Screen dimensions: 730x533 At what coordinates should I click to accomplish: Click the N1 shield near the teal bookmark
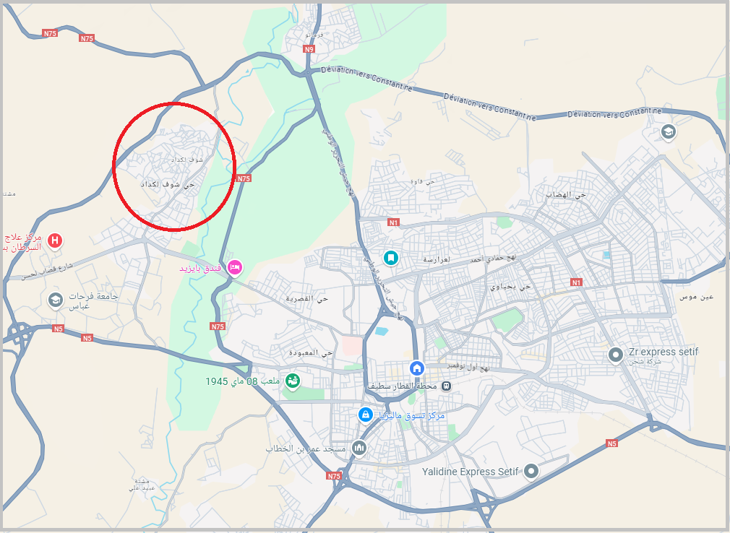click(393, 222)
